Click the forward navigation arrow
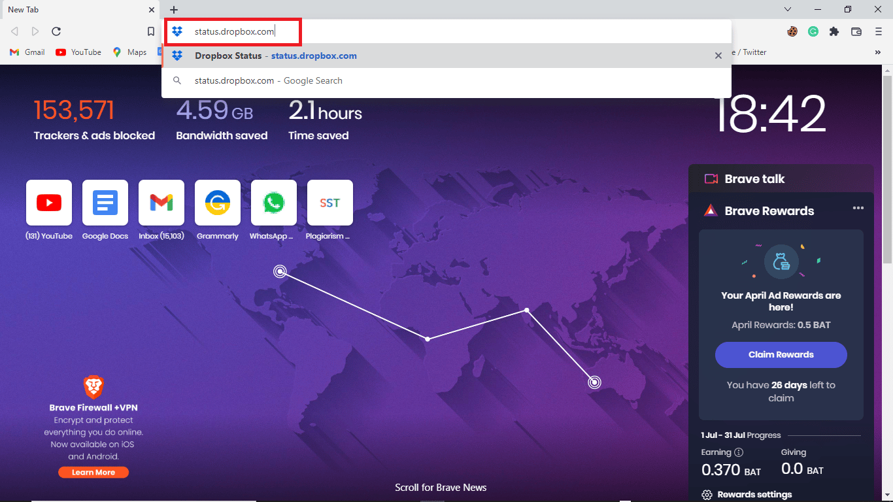893x502 pixels. coord(35,31)
